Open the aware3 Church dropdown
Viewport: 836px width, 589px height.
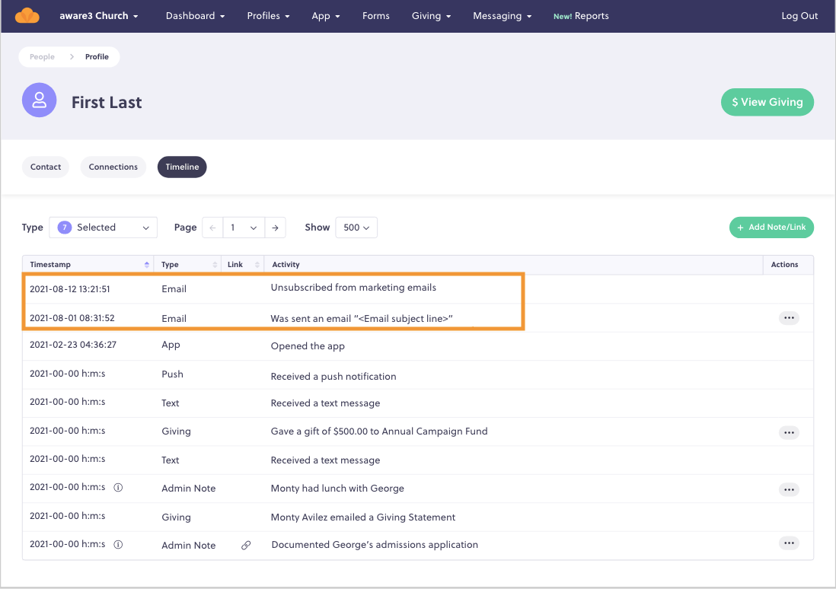99,16
